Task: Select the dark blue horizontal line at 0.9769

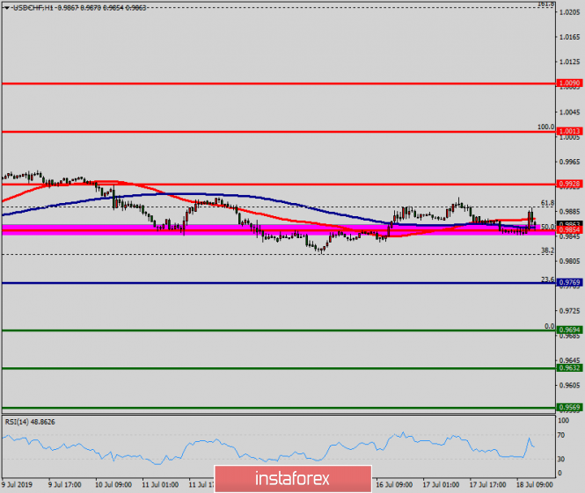Action: [279, 283]
